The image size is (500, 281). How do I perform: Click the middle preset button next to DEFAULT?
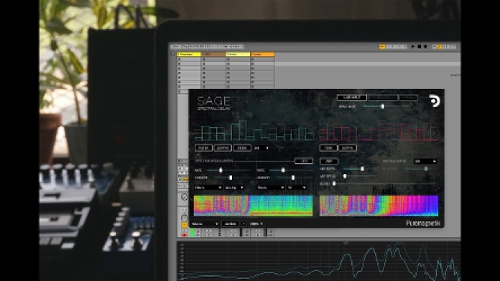[383, 98]
